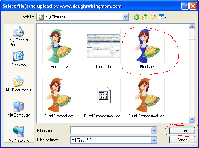
Task: Create a new folder
Action: click(153, 17)
